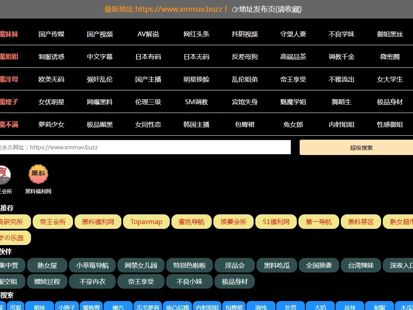
Task: Select the blue 清纯 search tag
Action: (x=261, y=307)
